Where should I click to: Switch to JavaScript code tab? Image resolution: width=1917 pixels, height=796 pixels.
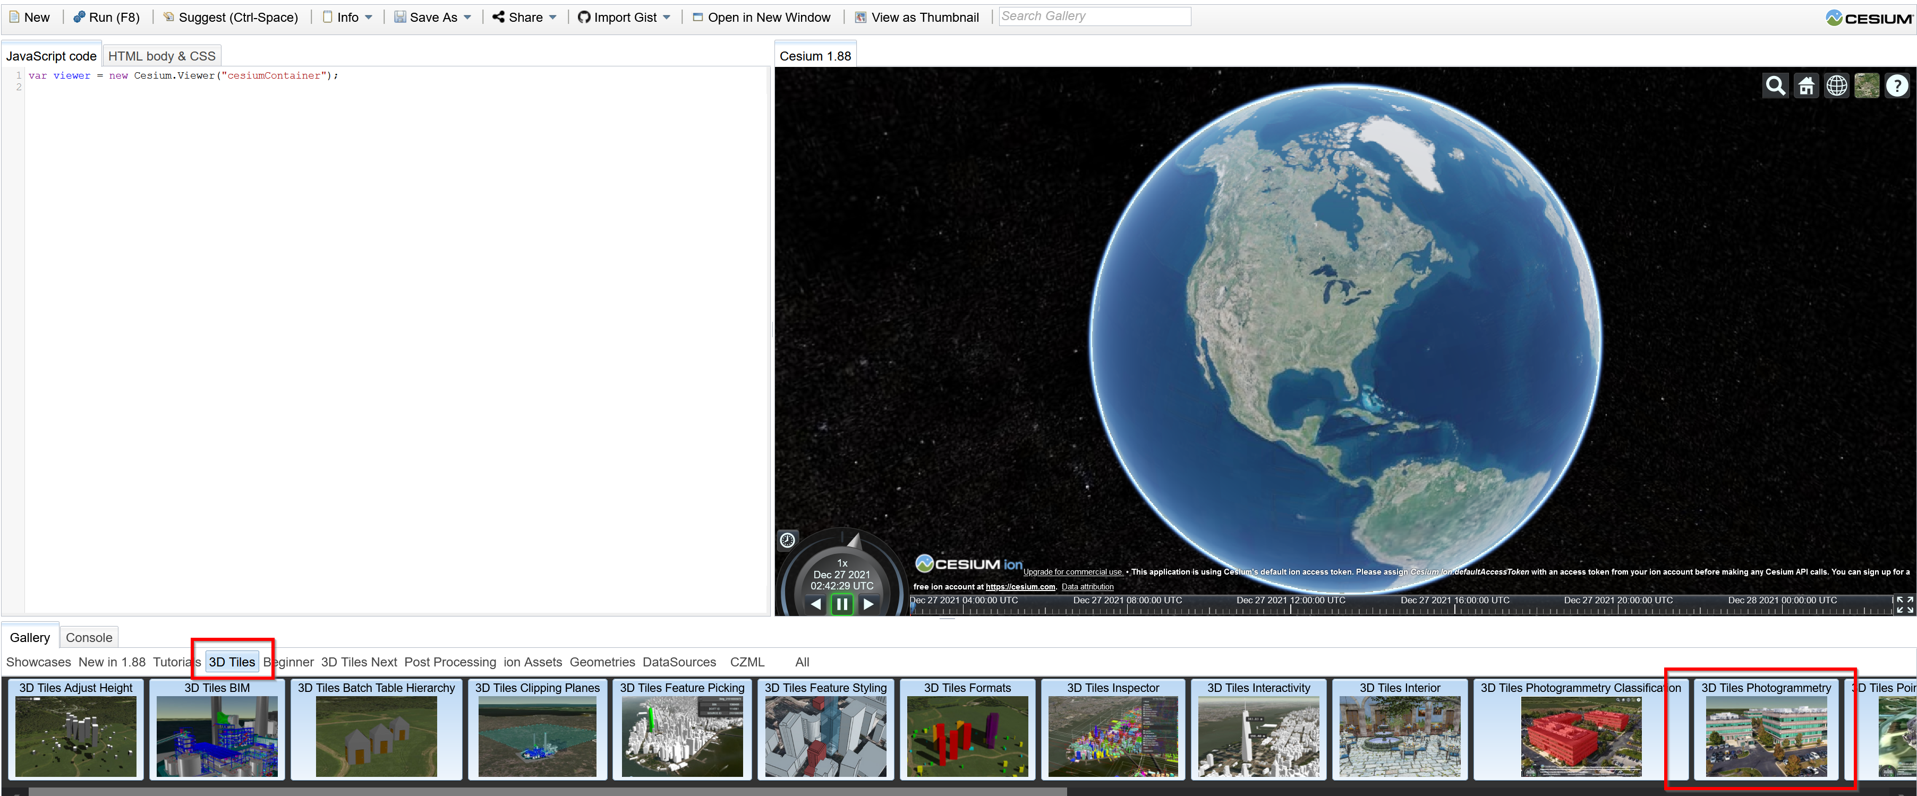click(x=50, y=56)
